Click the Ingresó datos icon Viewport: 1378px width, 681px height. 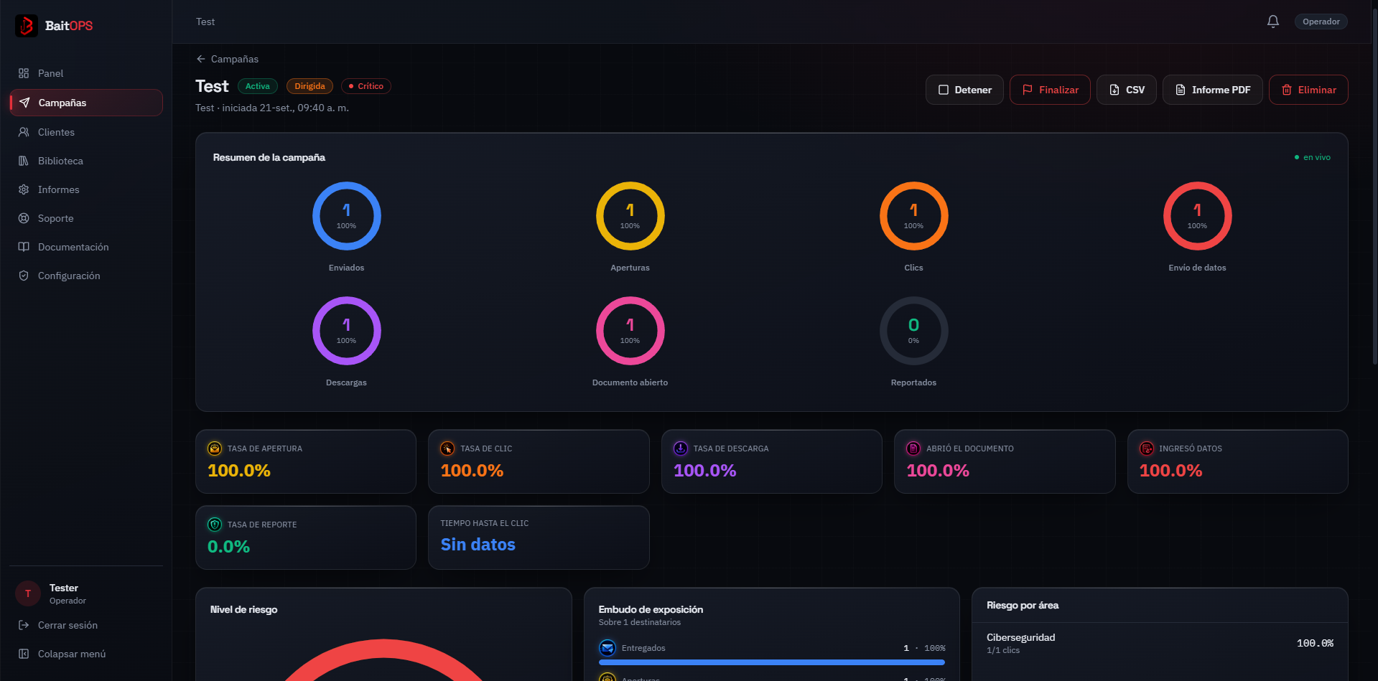[1147, 448]
